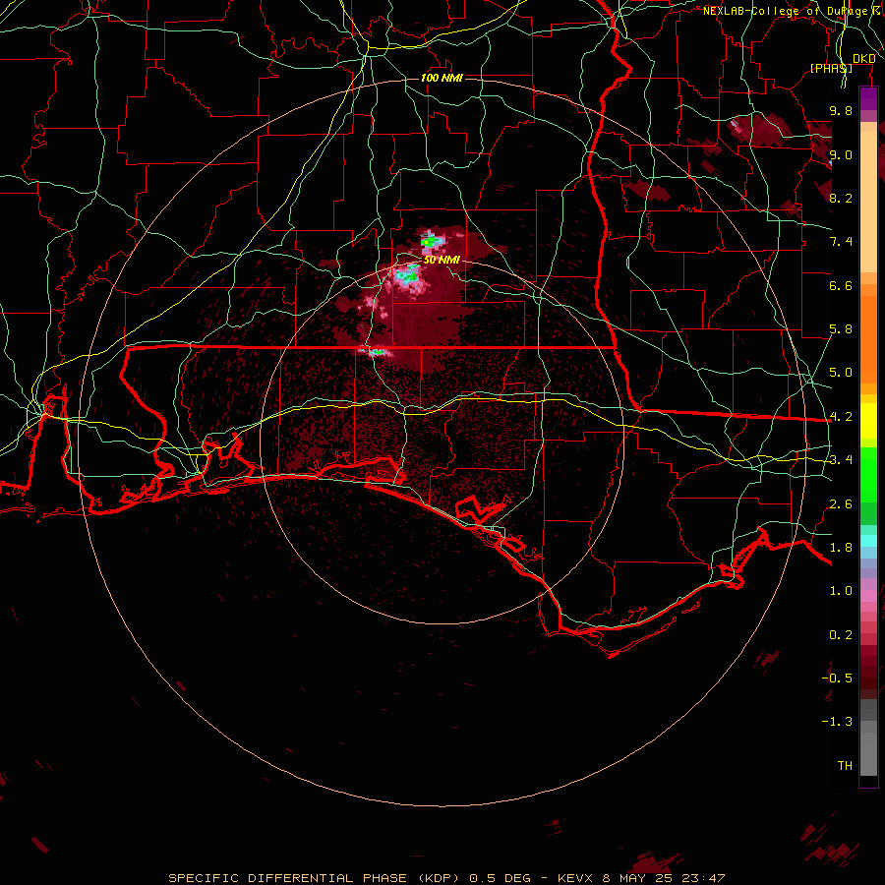Click the small storm cell on the state line

pos(377,352)
